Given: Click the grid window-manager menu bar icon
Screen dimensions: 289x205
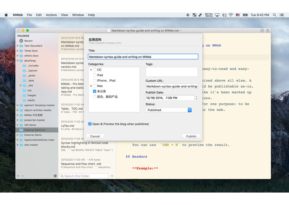Looking at the screenshot, I should (x=194, y=15).
